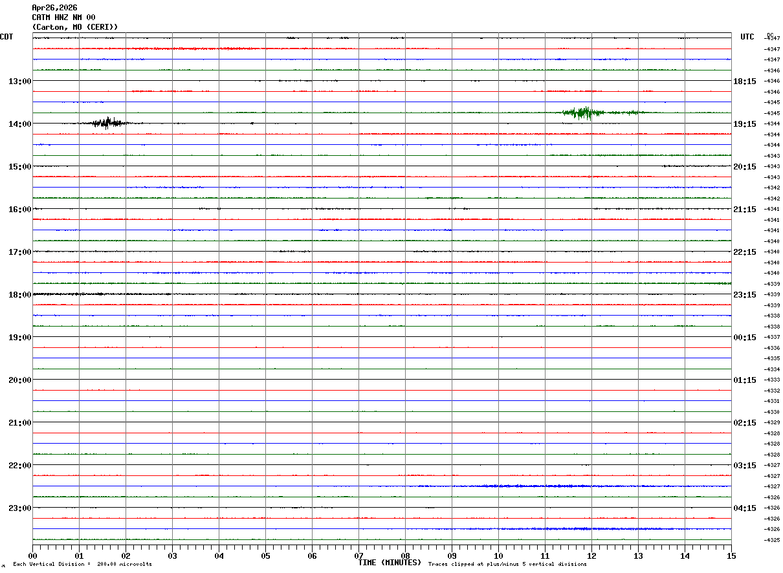Select the 23:00 CDT hour label
This screenshot has width=783, height=573.
19,508
